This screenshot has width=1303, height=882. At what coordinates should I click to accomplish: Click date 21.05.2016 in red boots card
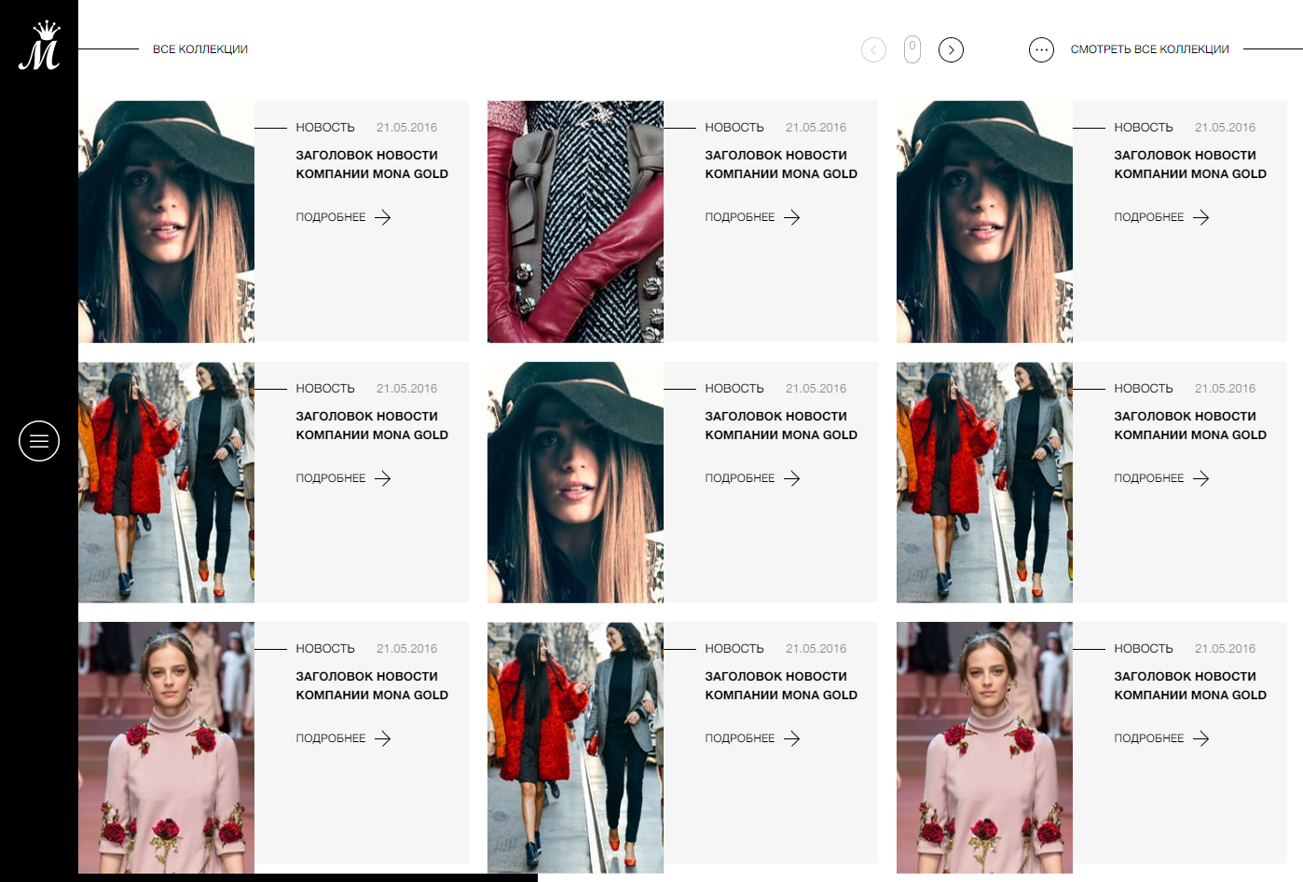[x=816, y=128]
